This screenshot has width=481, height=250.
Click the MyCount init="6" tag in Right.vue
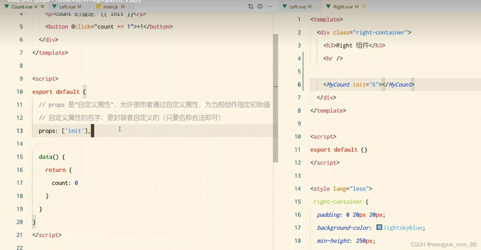(369, 84)
